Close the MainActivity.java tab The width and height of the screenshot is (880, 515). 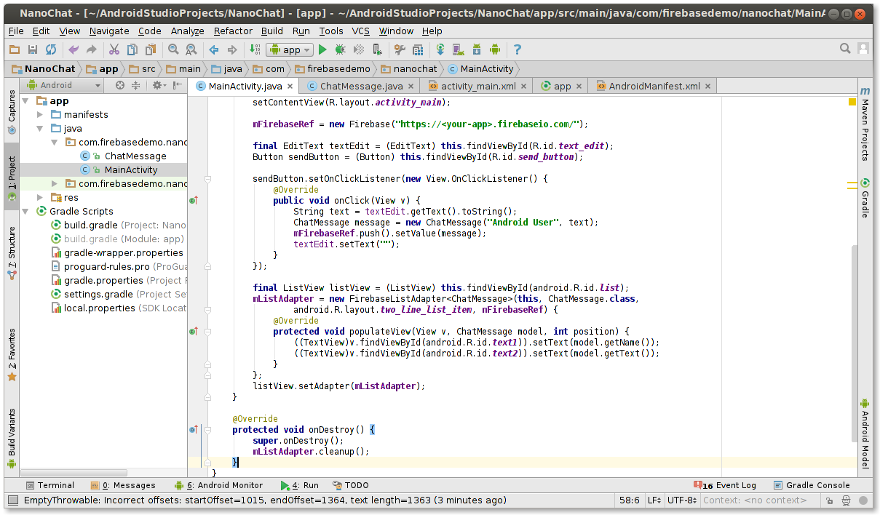[290, 87]
